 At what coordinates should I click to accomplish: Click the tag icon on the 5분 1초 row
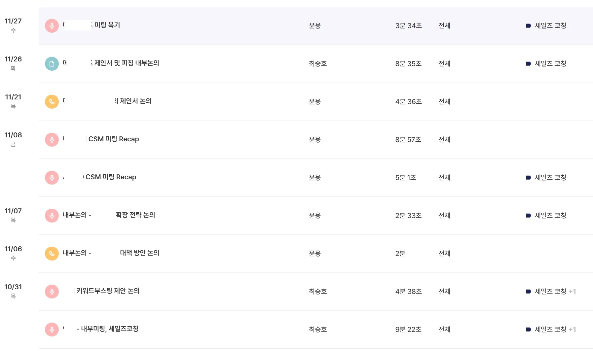click(529, 178)
